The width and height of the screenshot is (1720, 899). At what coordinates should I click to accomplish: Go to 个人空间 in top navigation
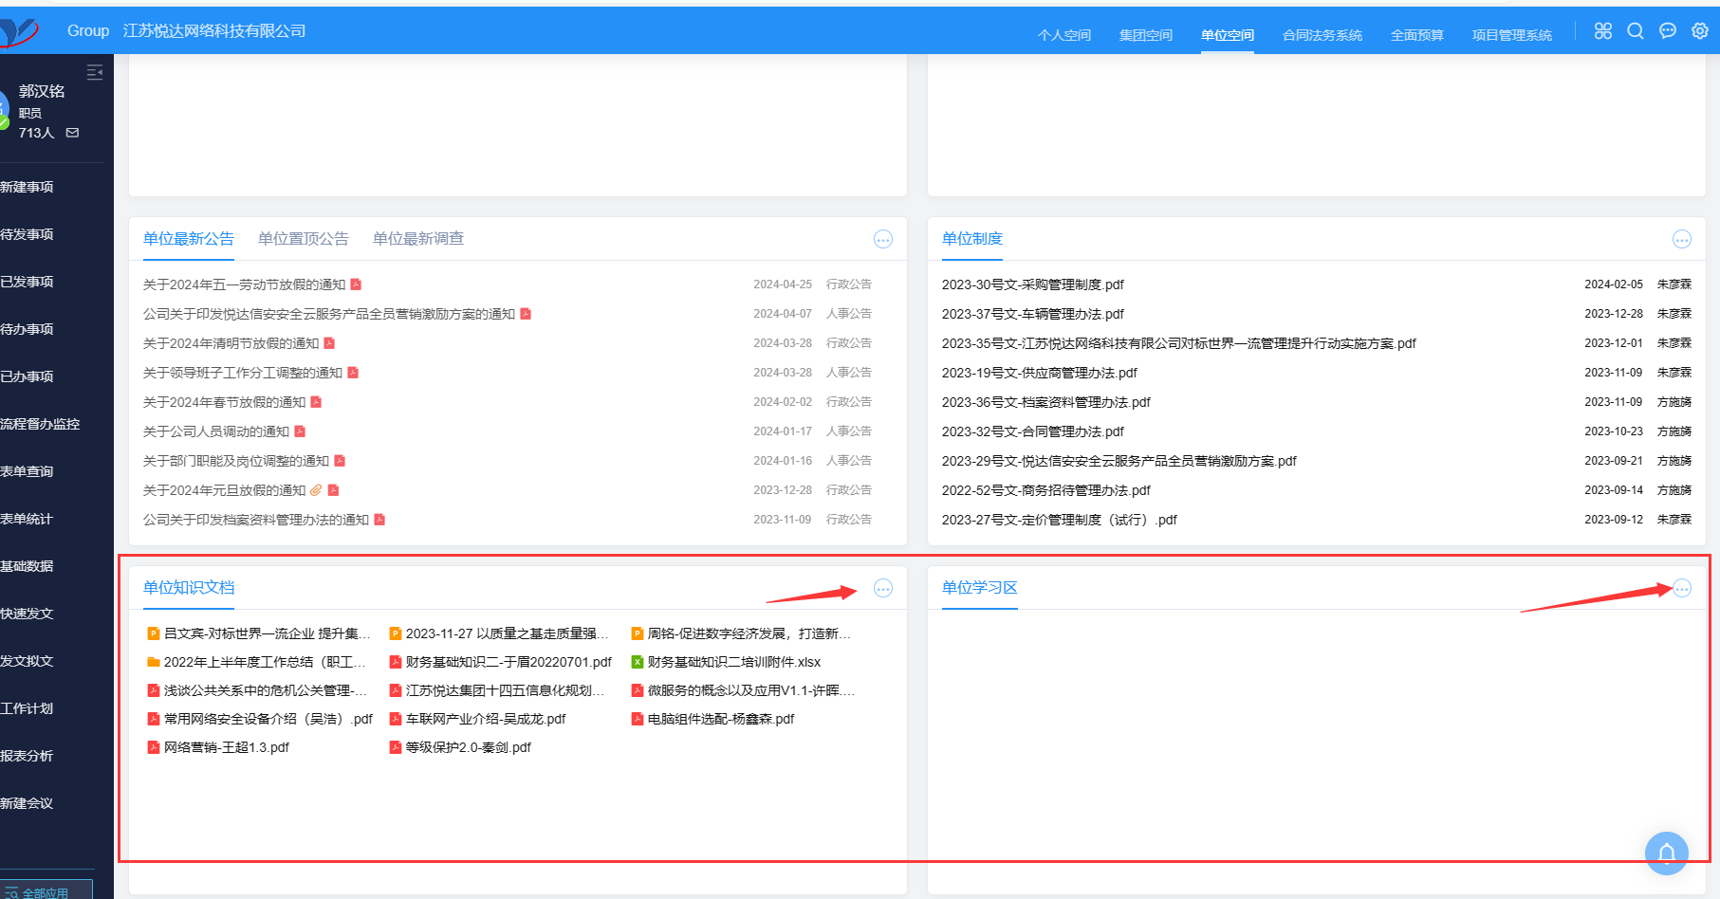point(1063,35)
